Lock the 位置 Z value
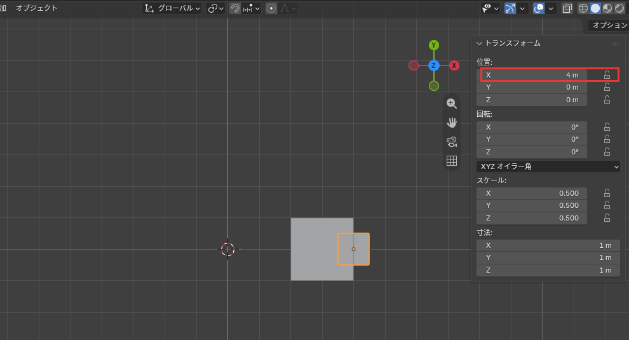The width and height of the screenshot is (629, 340). [607, 100]
